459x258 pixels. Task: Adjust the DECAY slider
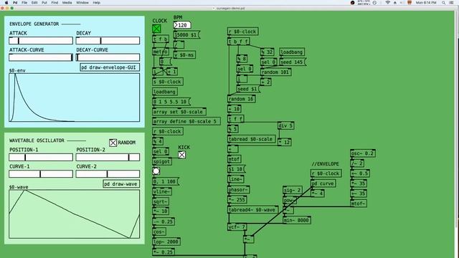108,40
